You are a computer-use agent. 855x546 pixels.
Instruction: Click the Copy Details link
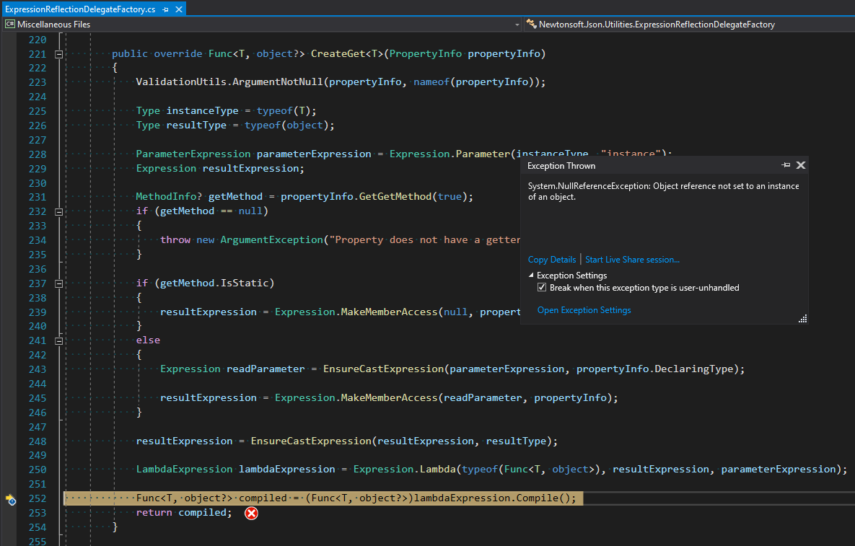point(552,260)
